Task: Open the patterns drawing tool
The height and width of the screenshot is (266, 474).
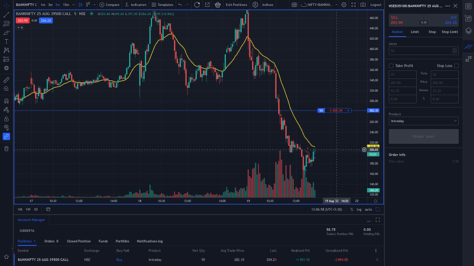Action: tap(6, 50)
